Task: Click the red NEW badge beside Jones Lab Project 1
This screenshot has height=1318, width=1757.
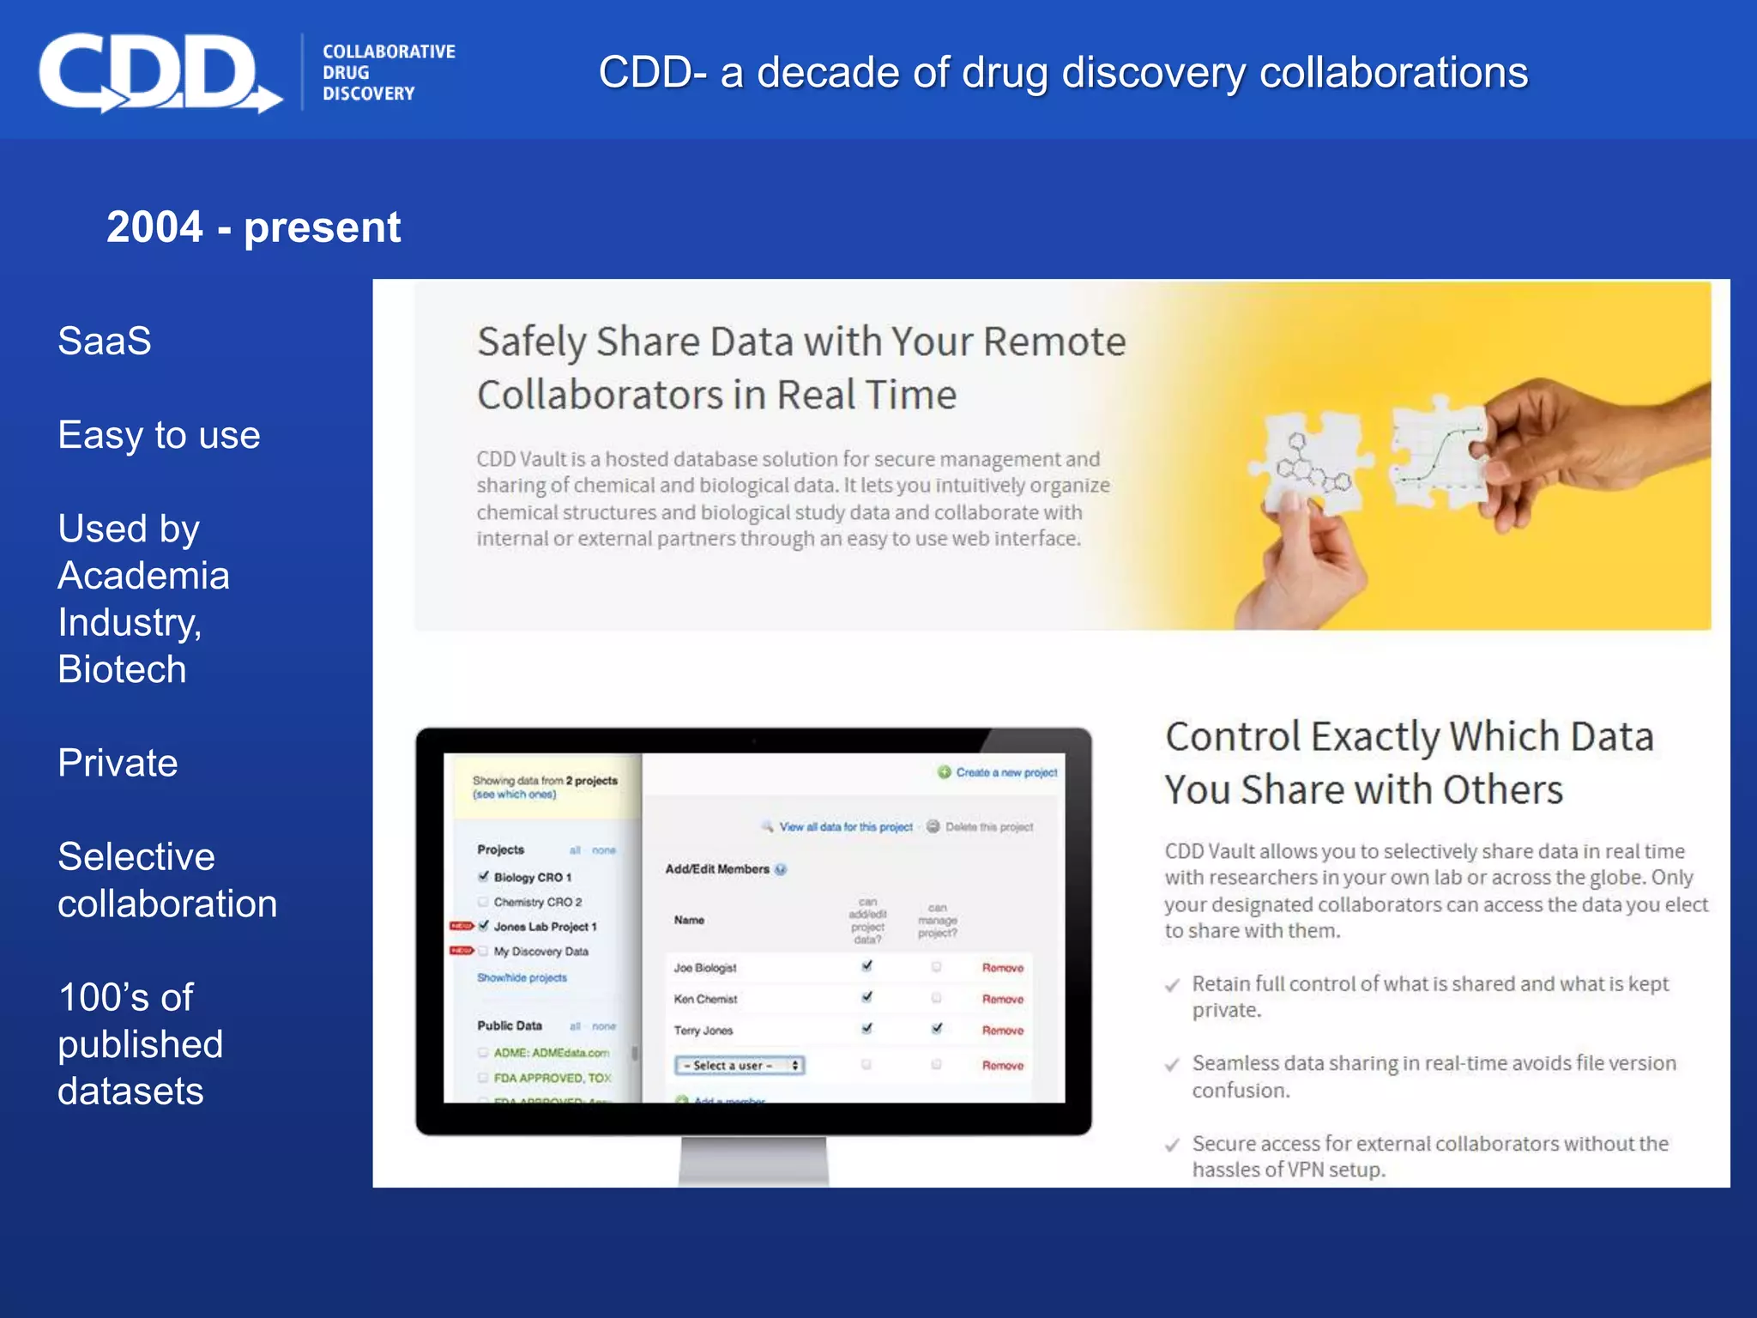Action: click(x=462, y=927)
